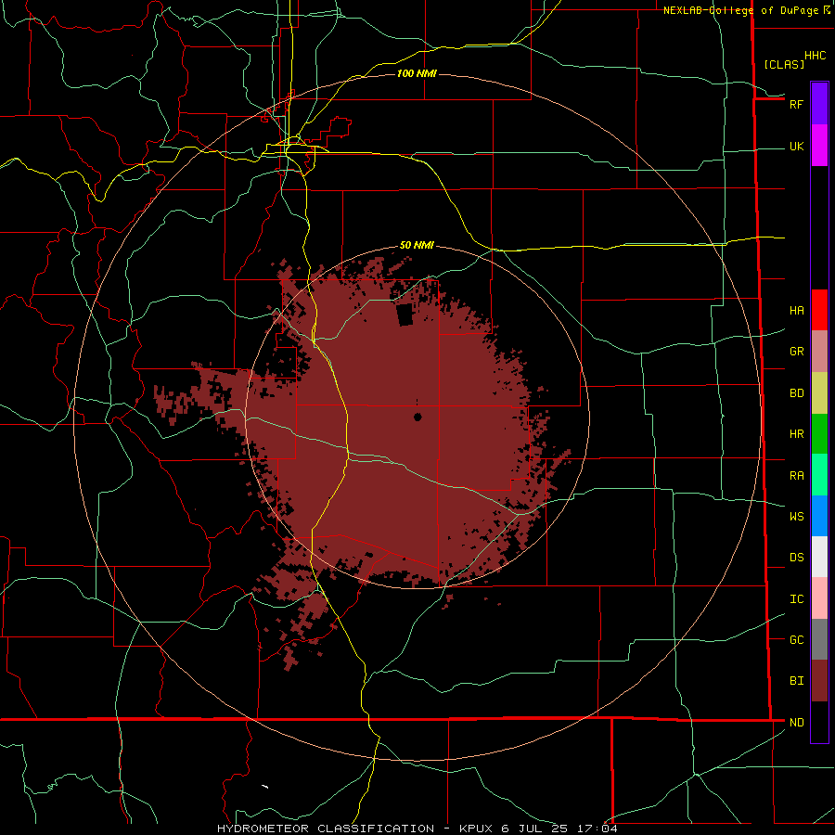Click the BD legend label
The image size is (835, 835).
point(797,393)
